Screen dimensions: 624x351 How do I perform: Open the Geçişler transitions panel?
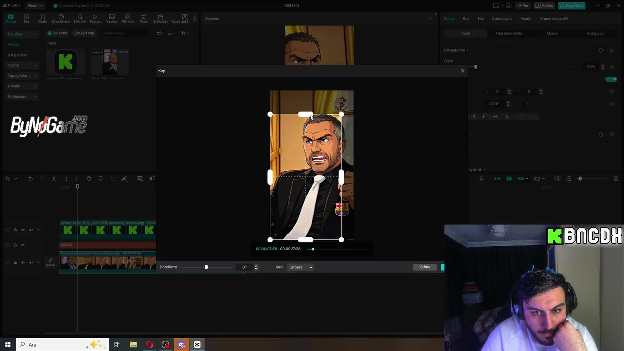coord(96,19)
